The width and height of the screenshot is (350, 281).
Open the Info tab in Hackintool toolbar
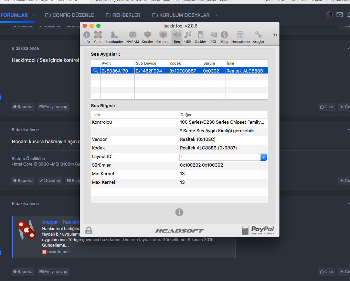tap(87, 37)
